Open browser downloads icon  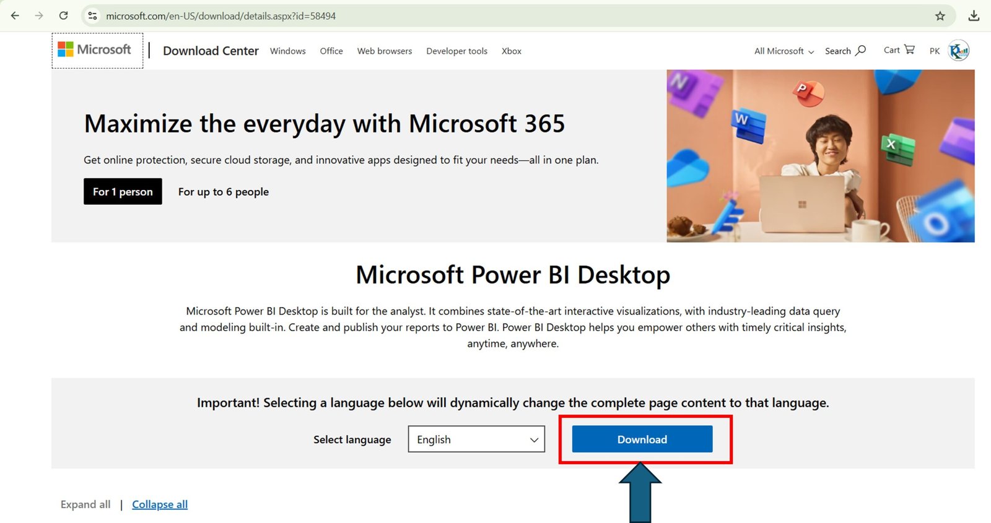coord(974,16)
